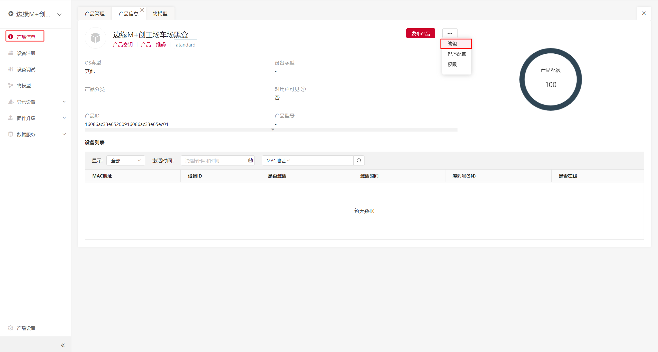Click the 对用户可见 help question icon
Viewport: 658px width, 352px height.
click(303, 89)
